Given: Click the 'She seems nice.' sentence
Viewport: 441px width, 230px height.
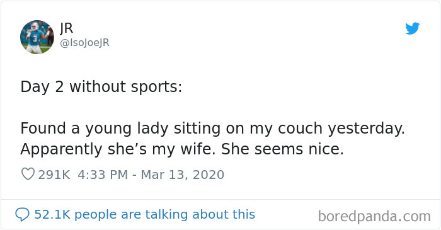Looking at the screenshot, I should pyautogui.click(x=282, y=149).
